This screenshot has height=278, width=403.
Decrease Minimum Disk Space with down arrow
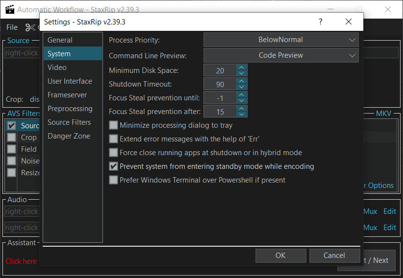point(241,73)
